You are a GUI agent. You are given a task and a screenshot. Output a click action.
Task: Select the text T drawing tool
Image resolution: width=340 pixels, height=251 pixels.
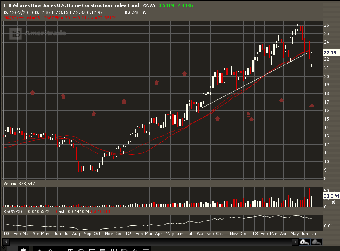tap(70, 250)
